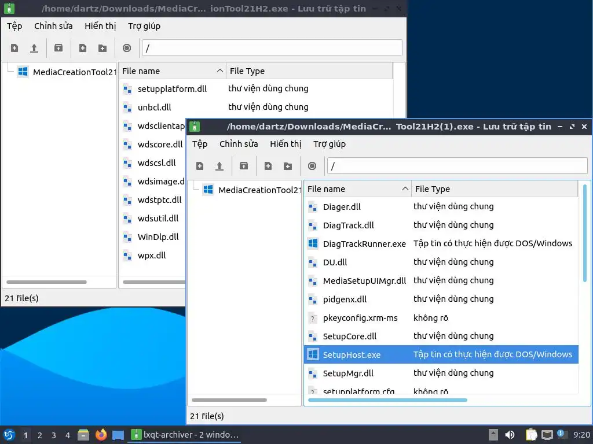Switch to virtual desktop 4
The width and height of the screenshot is (593, 444).
(x=68, y=435)
